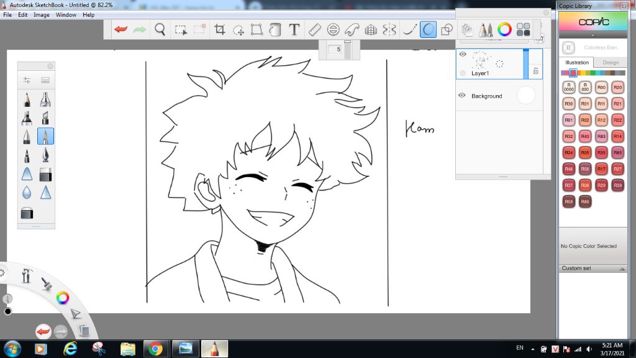Screen dimensions: 636x358
Task: Select the Smear water drop brush
Action: pos(27,192)
